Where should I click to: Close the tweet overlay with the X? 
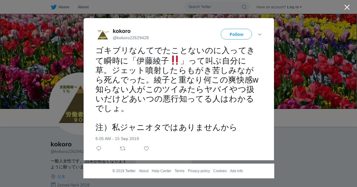[347, 7]
